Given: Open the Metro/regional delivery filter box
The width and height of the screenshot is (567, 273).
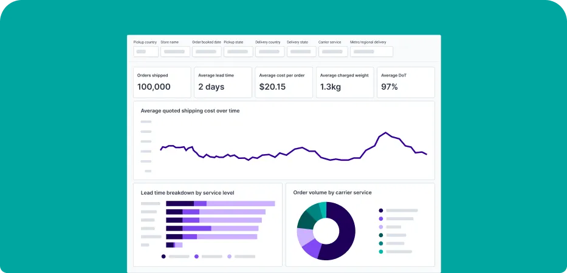Looking at the screenshot, I should (371, 52).
